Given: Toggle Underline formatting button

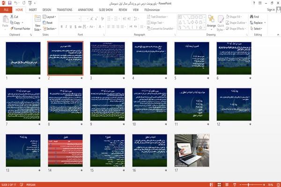Looking at the screenshot, I should point(71,27).
